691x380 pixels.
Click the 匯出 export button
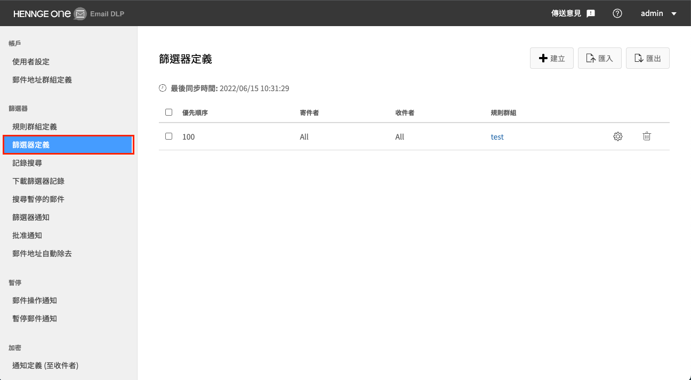click(647, 58)
